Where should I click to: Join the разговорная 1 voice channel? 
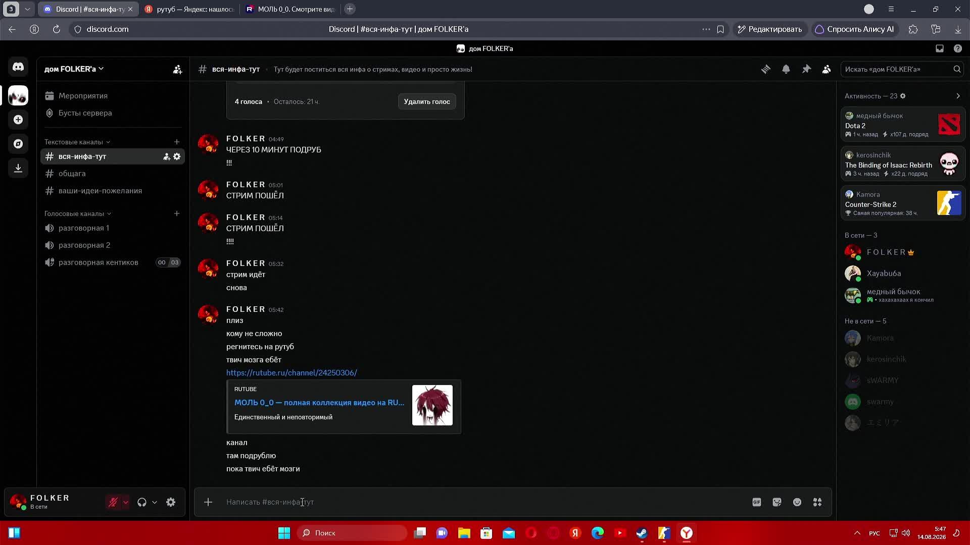coord(112,228)
